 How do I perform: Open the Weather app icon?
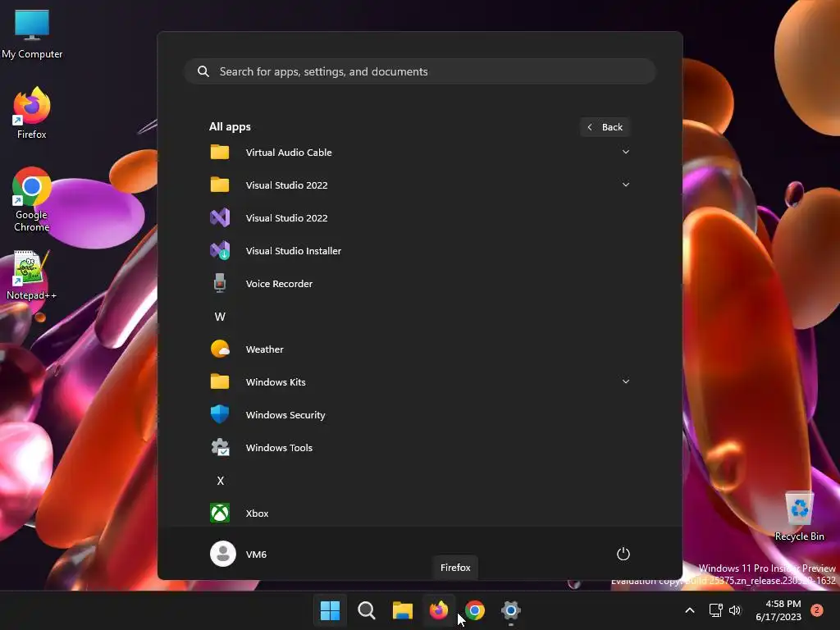coord(220,349)
